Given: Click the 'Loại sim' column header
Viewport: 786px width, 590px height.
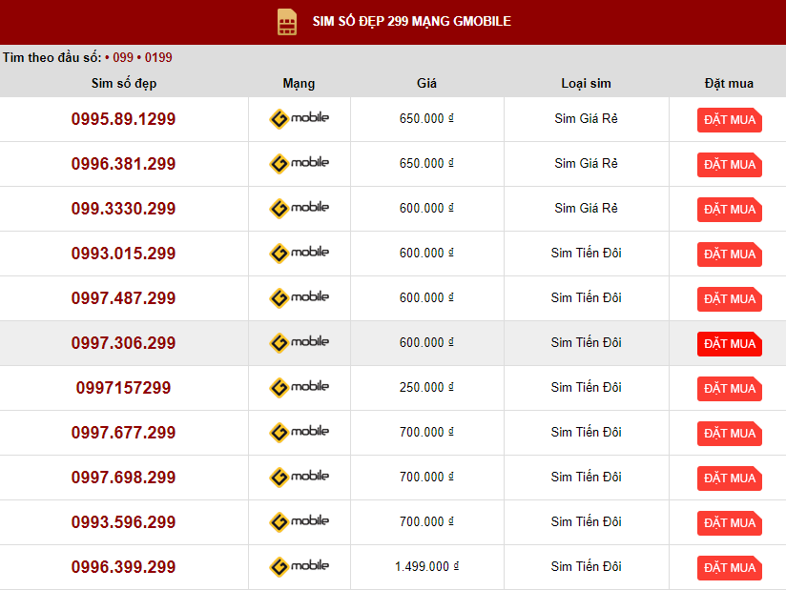Looking at the screenshot, I should [x=586, y=84].
